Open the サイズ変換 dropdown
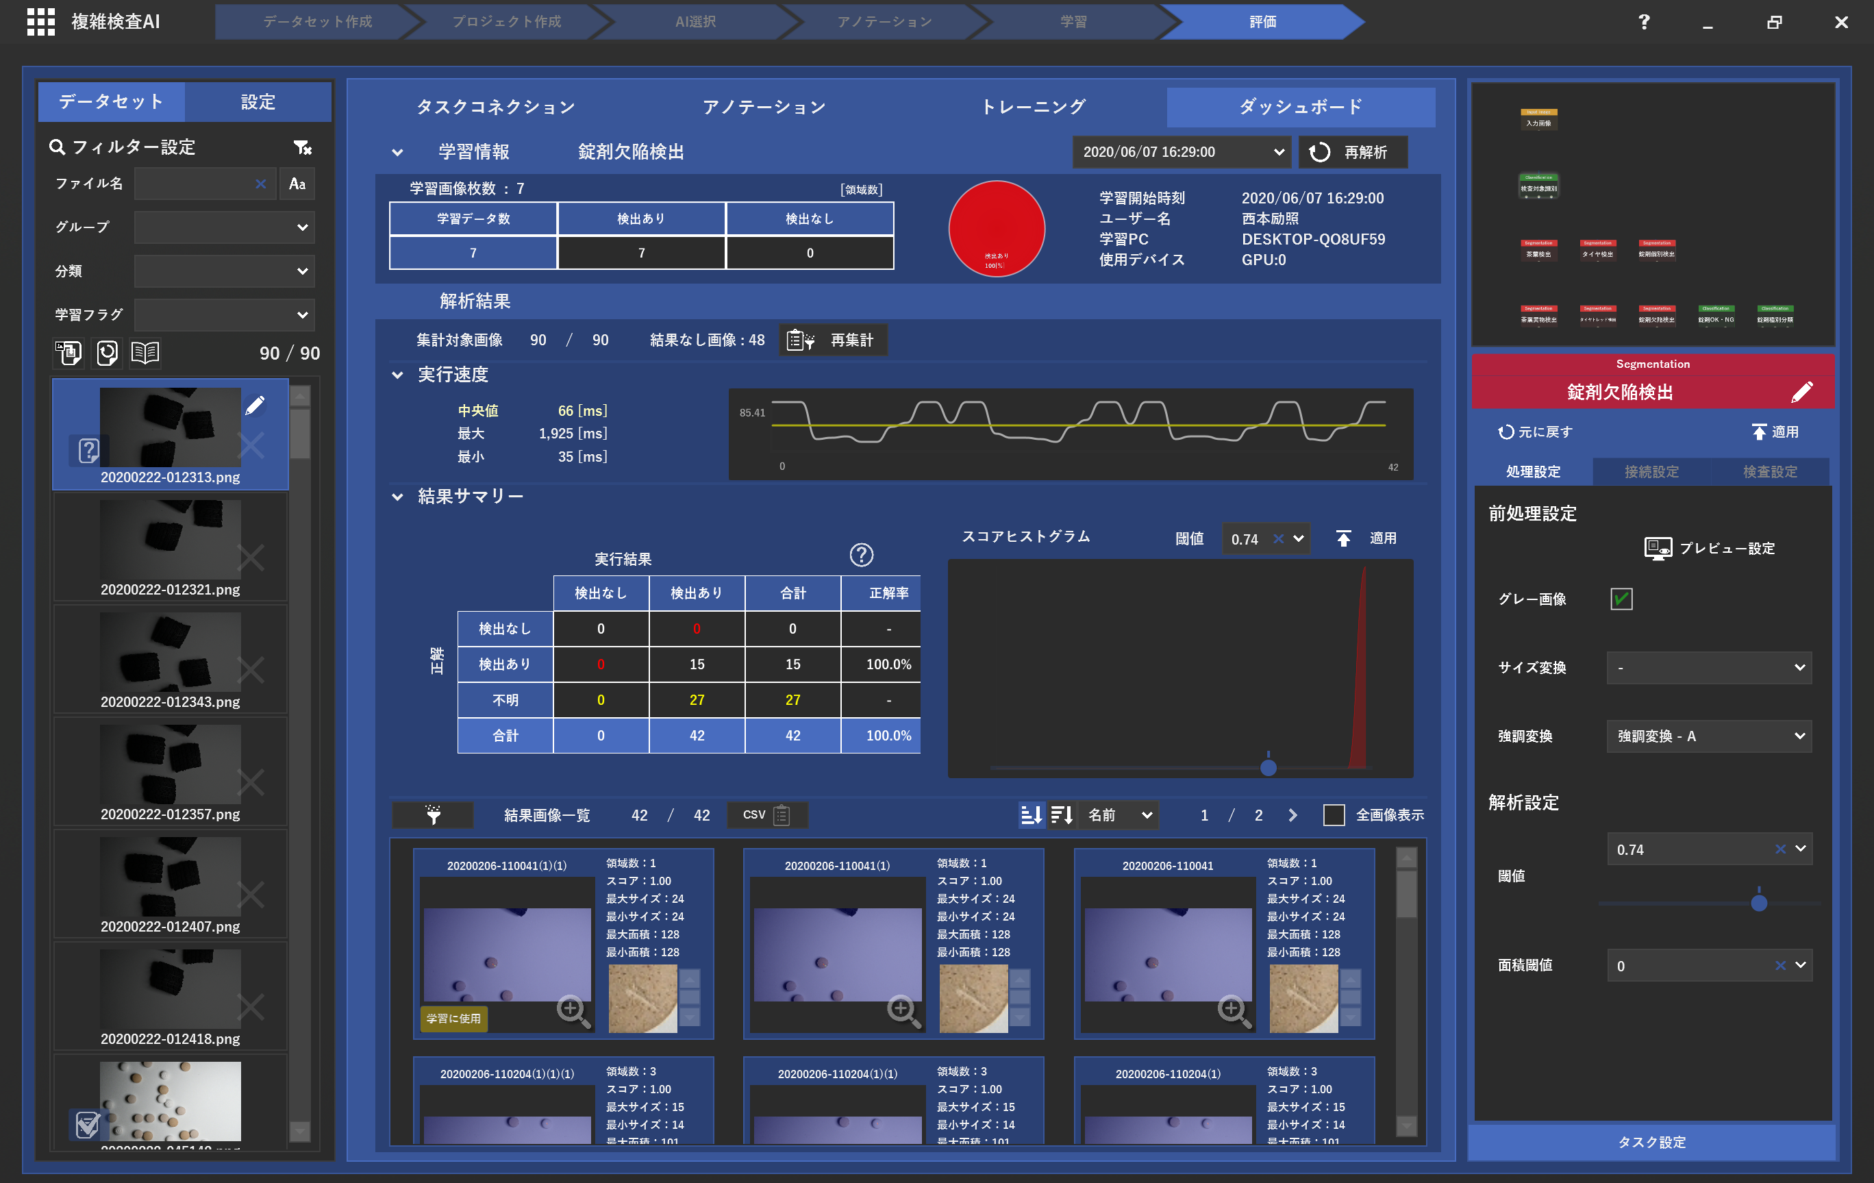 (x=1709, y=668)
